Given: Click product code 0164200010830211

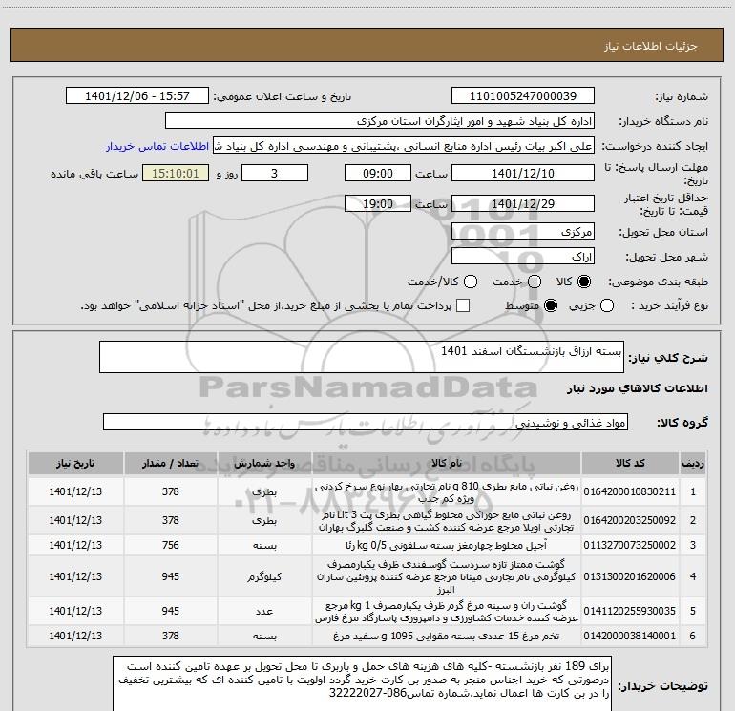Looking at the screenshot, I should tap(630, 491).
